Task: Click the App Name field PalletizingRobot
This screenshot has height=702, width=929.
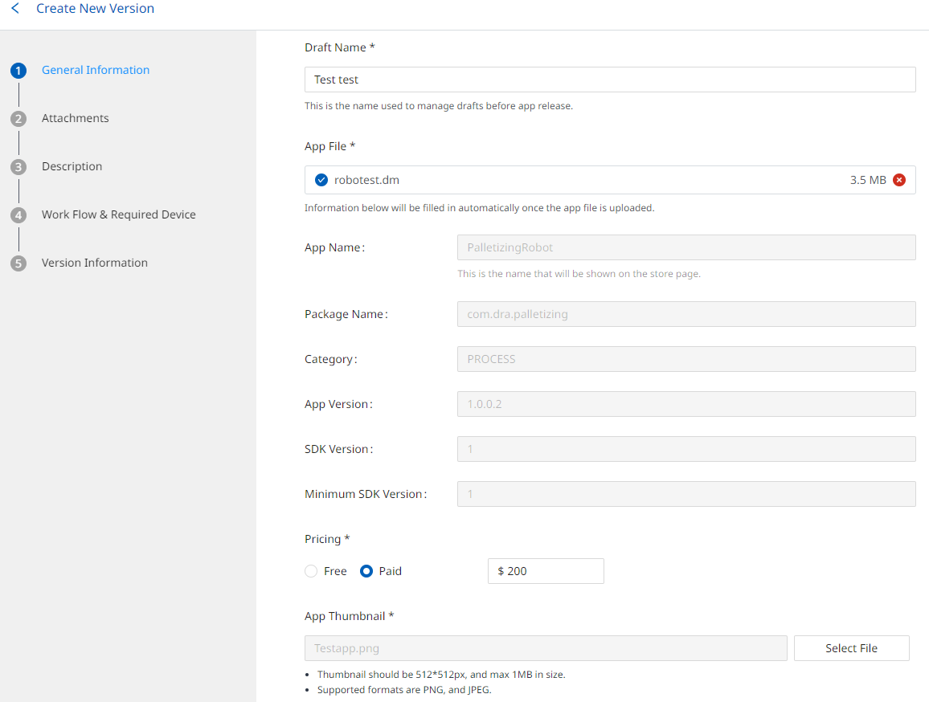Action: point(686,247)
